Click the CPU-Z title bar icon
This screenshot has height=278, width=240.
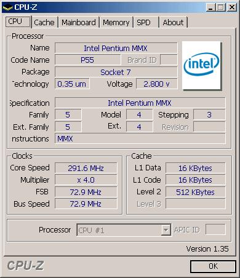[x=7, y=8]
